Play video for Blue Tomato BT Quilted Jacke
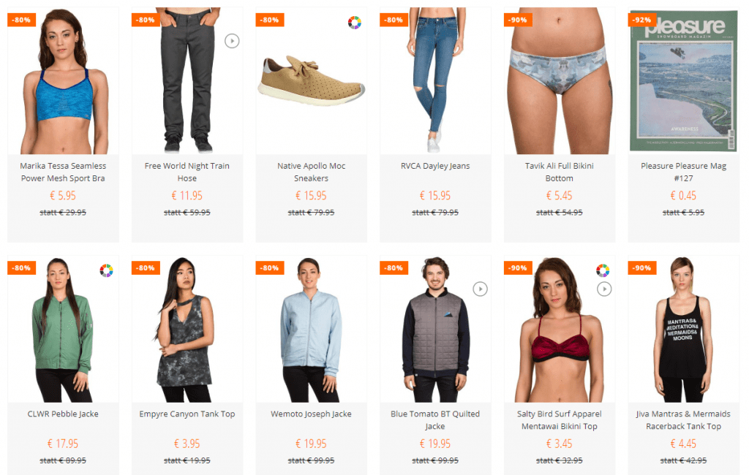 [480, 289]
